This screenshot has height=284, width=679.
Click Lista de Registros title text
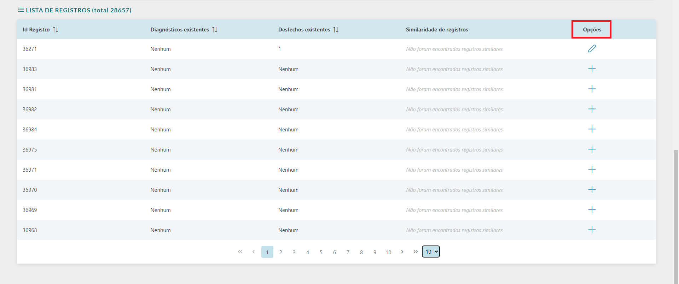[x=79, y=10]
